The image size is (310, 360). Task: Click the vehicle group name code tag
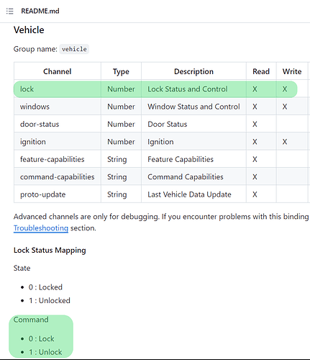(x=74, y=49)
